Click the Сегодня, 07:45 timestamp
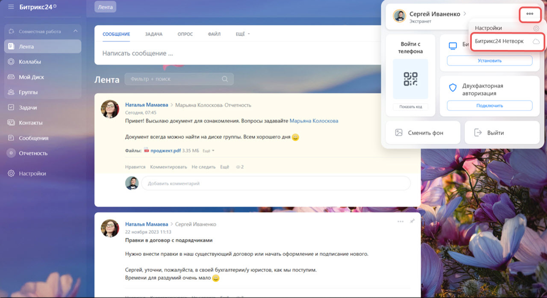 click(x=141, y=113)
